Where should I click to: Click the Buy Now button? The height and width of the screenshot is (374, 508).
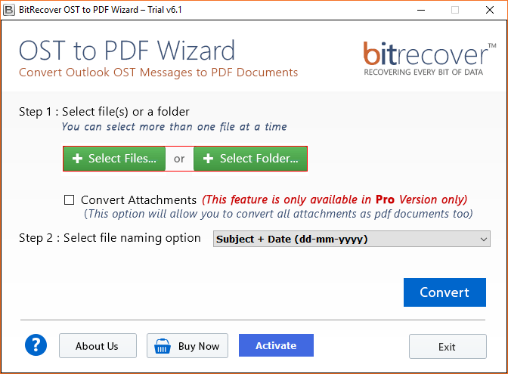tap(187, 346)
